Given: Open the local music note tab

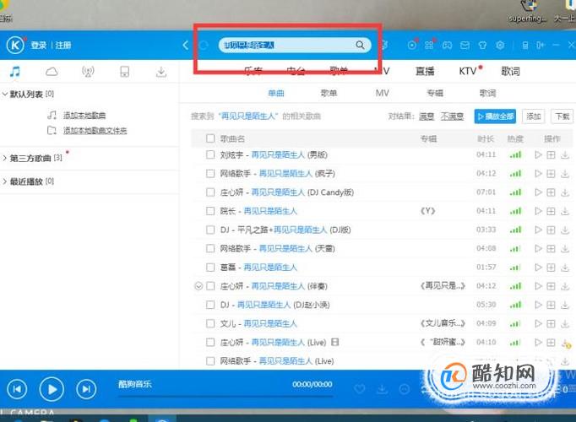Looking at the screenshot, I should tap(15, 71).
